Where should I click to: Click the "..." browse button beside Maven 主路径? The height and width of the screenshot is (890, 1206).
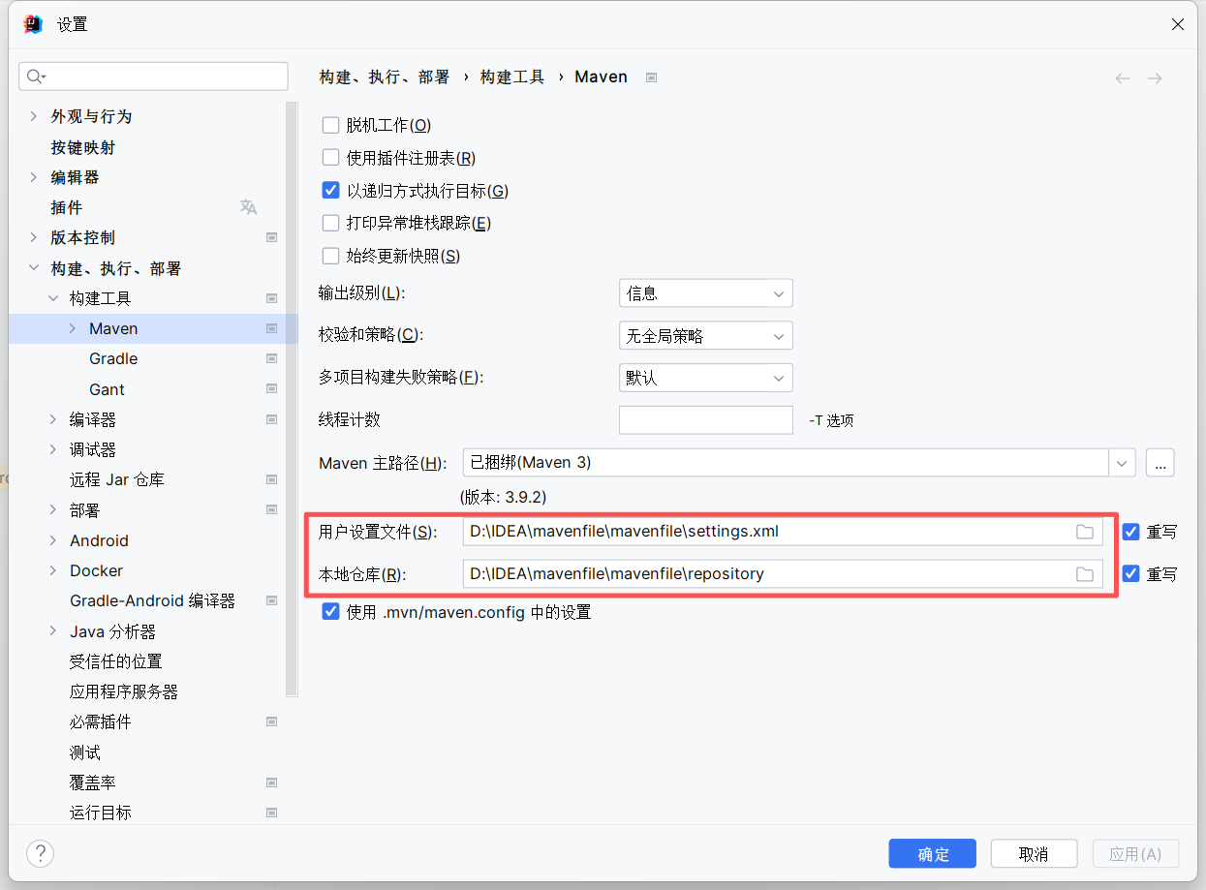1160,462
